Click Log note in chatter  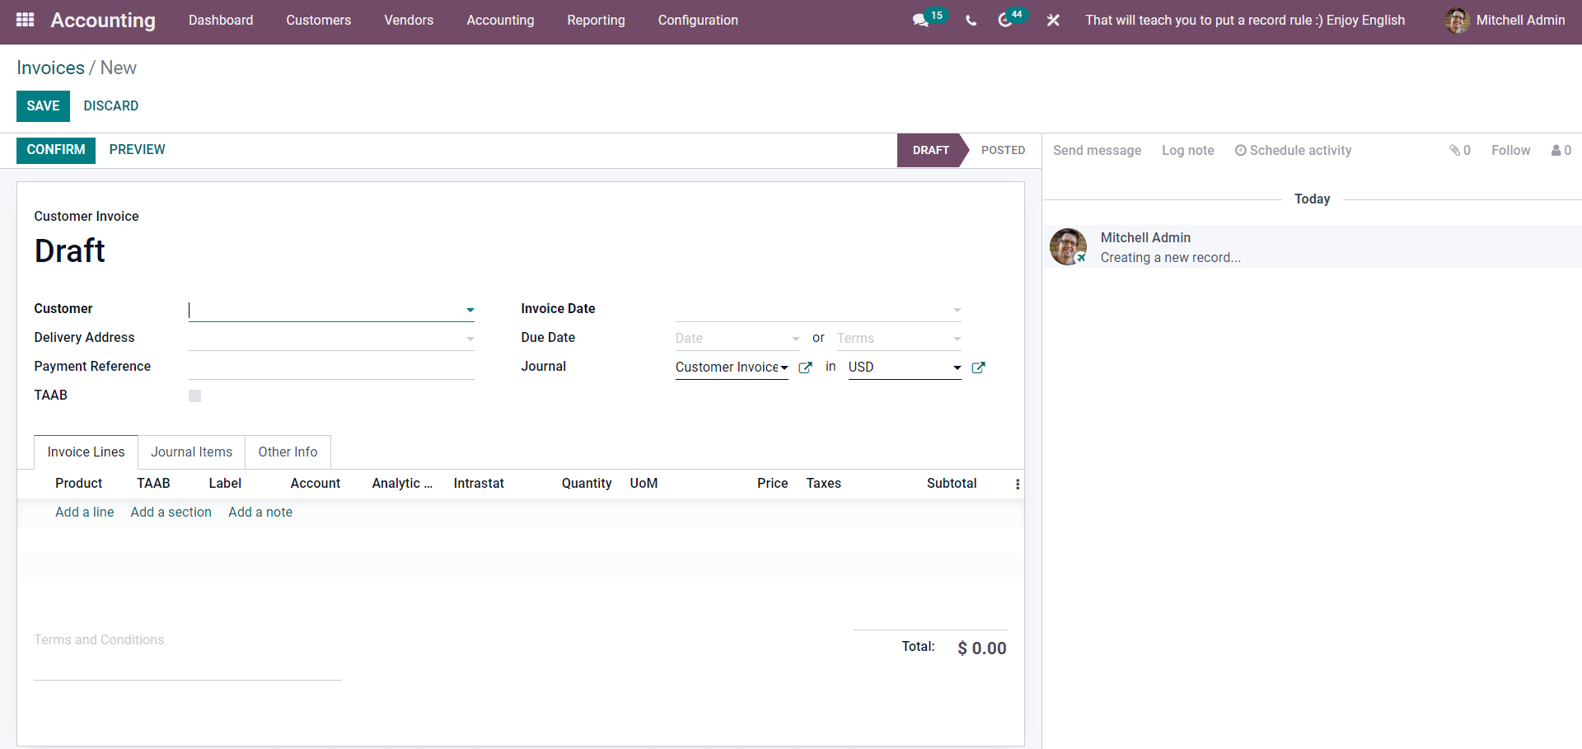[x=1187, y=151]
